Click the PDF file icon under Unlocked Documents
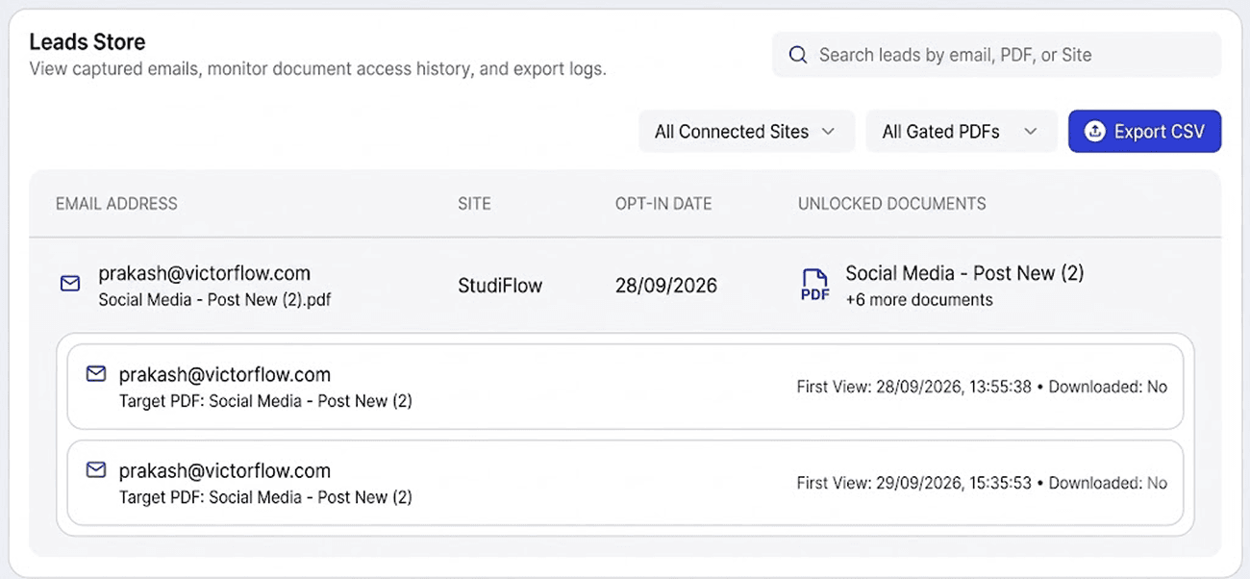1250x579 pixels. click(814, 285)
